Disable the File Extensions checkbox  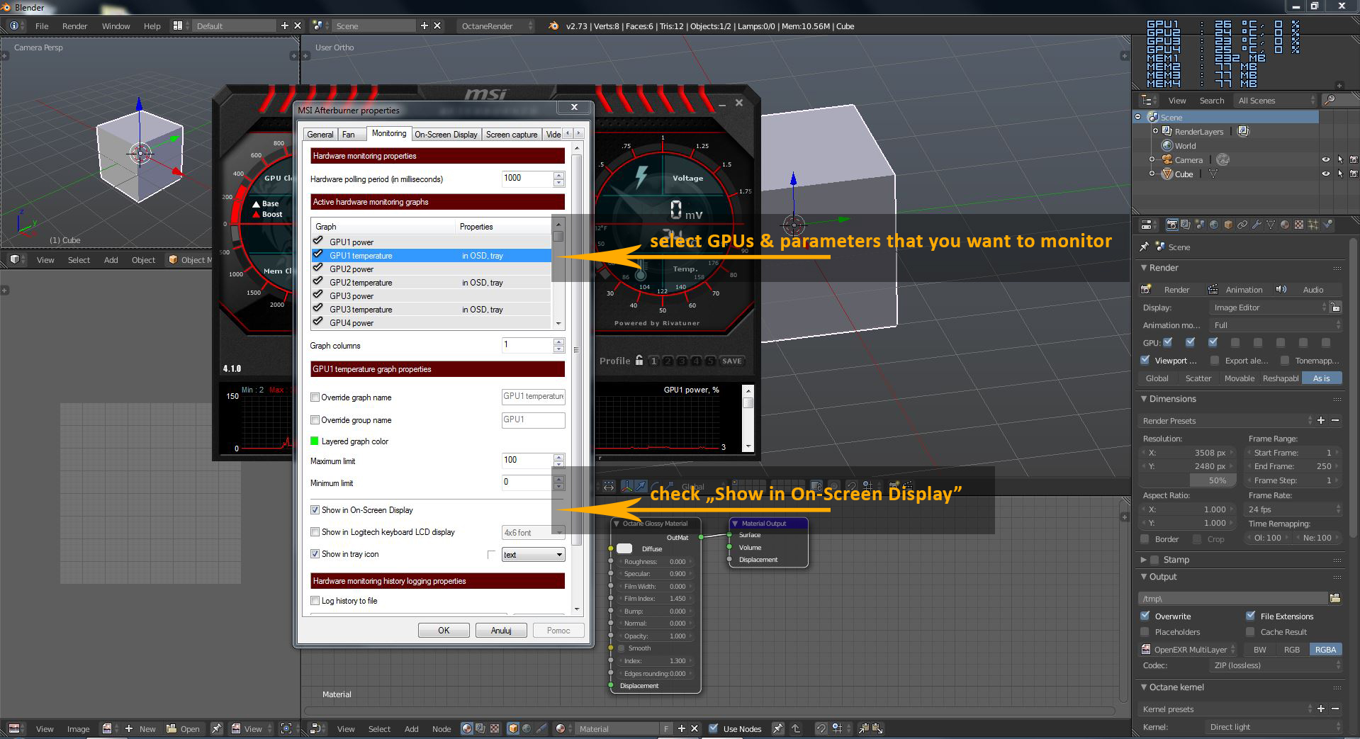1250,616
